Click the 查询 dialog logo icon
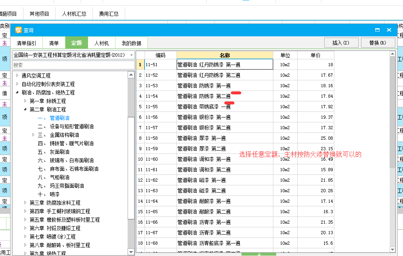Screen dimensions: 403x256 pyautogui.click(x=18, y=30)
